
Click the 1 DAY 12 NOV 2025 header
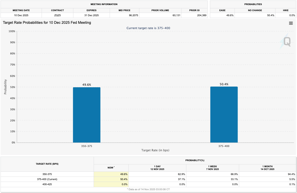coord(157,167)
